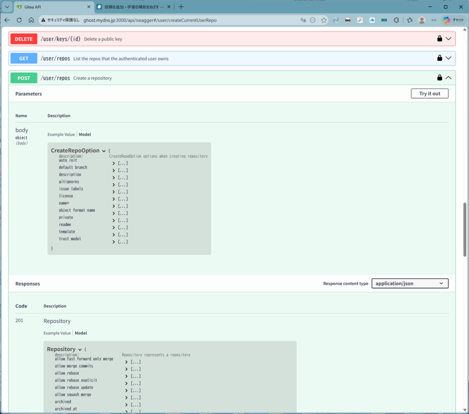Click the address bar URL field
Screen dimensions: 469x414
(x=183, y=20)
